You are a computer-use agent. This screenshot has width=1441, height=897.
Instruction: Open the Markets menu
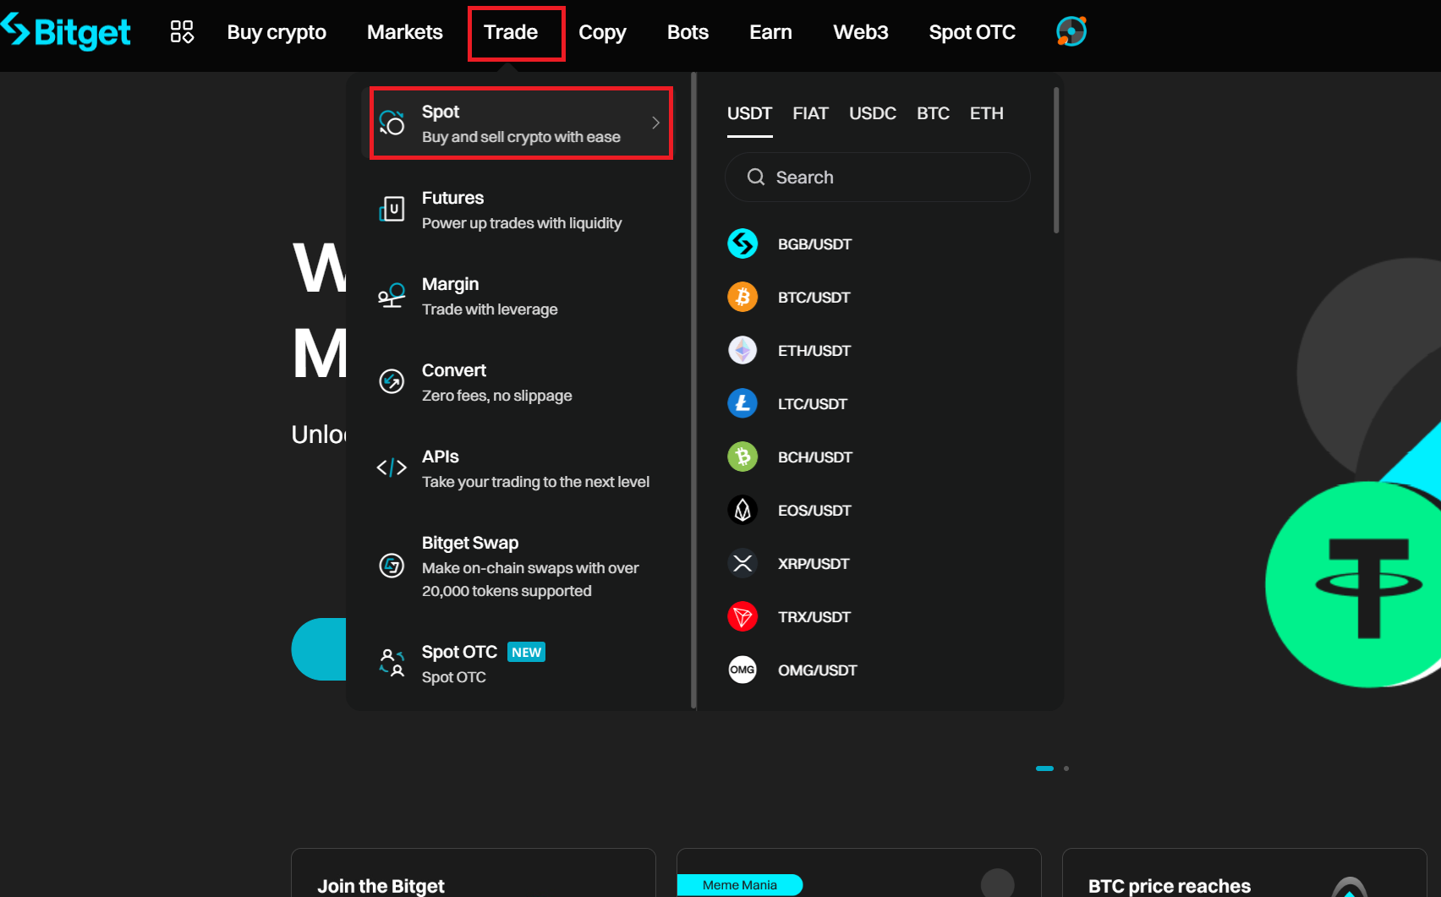(x=405, y=32)
